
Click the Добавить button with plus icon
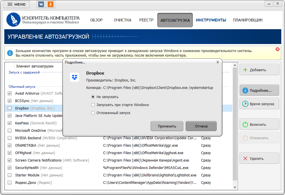coord(259,70)
